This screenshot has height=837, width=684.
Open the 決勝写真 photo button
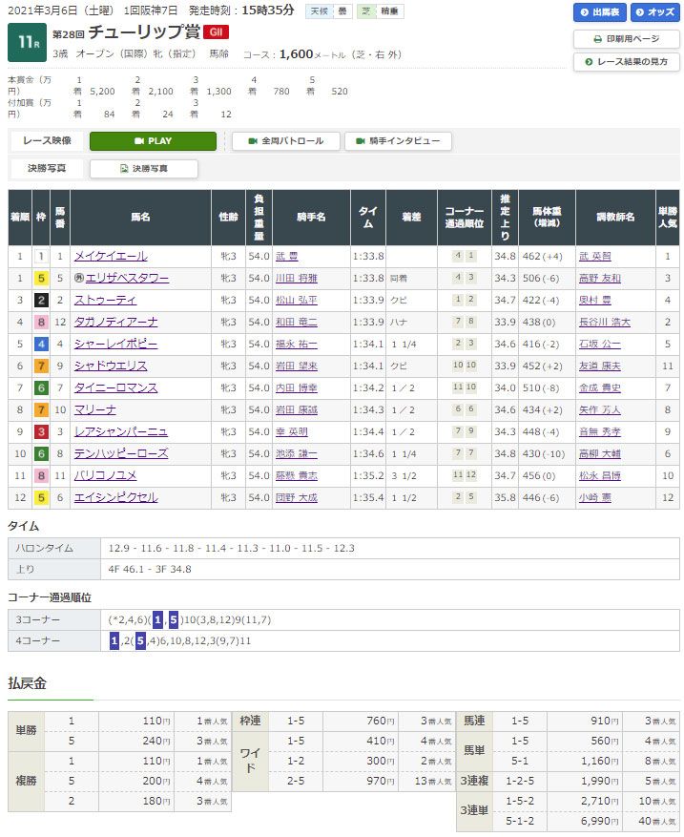click(x=143, y=169)
